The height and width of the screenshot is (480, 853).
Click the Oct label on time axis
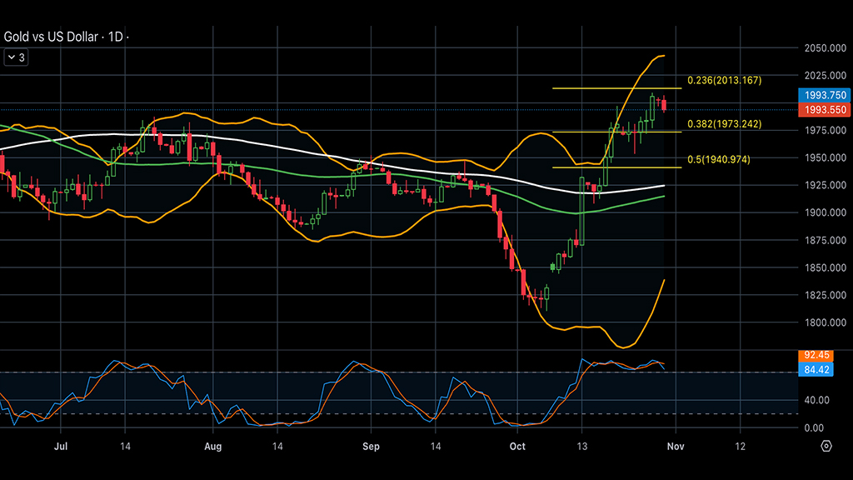517,447
